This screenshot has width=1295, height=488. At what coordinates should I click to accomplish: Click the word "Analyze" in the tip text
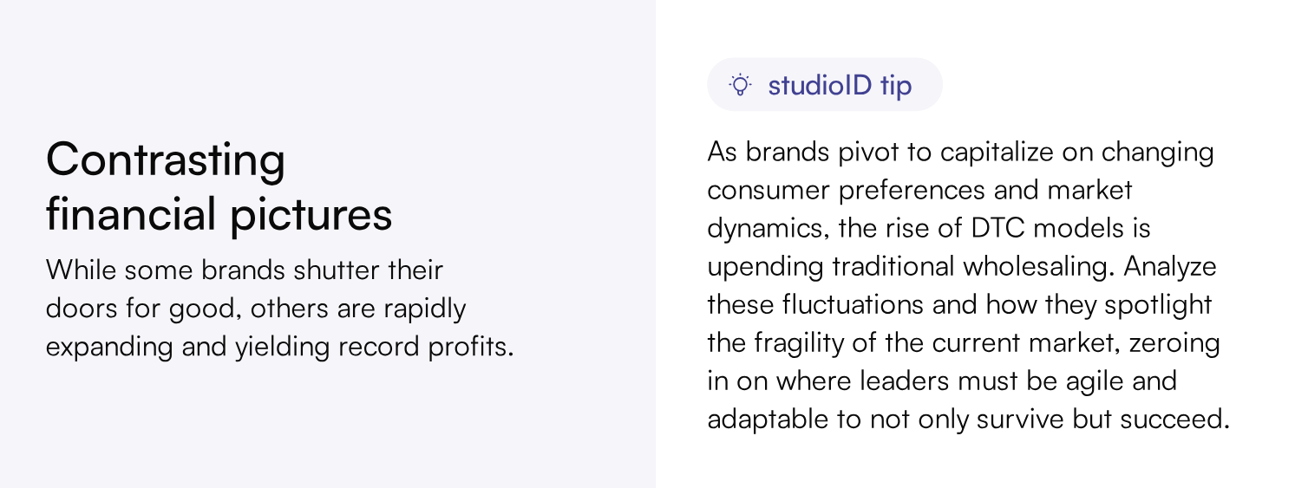[x=1170, y=267]
